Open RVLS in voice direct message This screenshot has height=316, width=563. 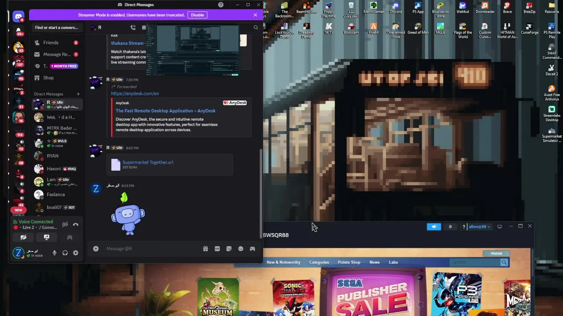(x=57, y=143)
